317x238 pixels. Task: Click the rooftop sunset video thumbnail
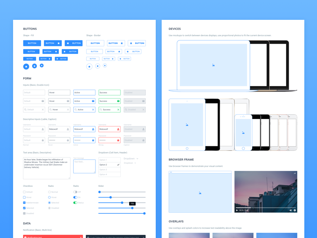265,192
